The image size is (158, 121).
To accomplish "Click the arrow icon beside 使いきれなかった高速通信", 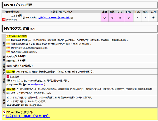I will (x=8, y=48).
